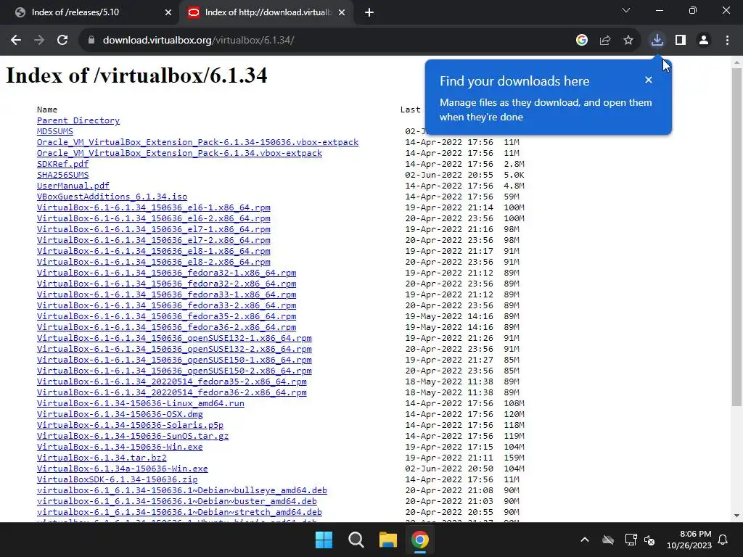Open the SHA256SUMS file
The width and height of the screenshot is (743, 557).
point(62,175)
